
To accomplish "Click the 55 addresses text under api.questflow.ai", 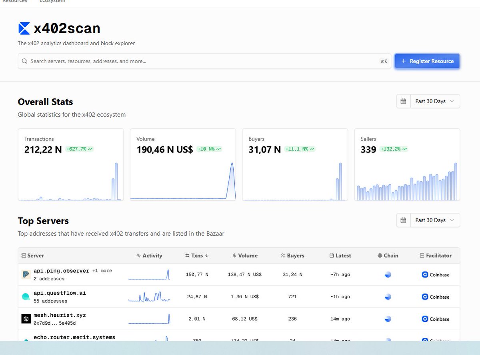I will point(50,301).
